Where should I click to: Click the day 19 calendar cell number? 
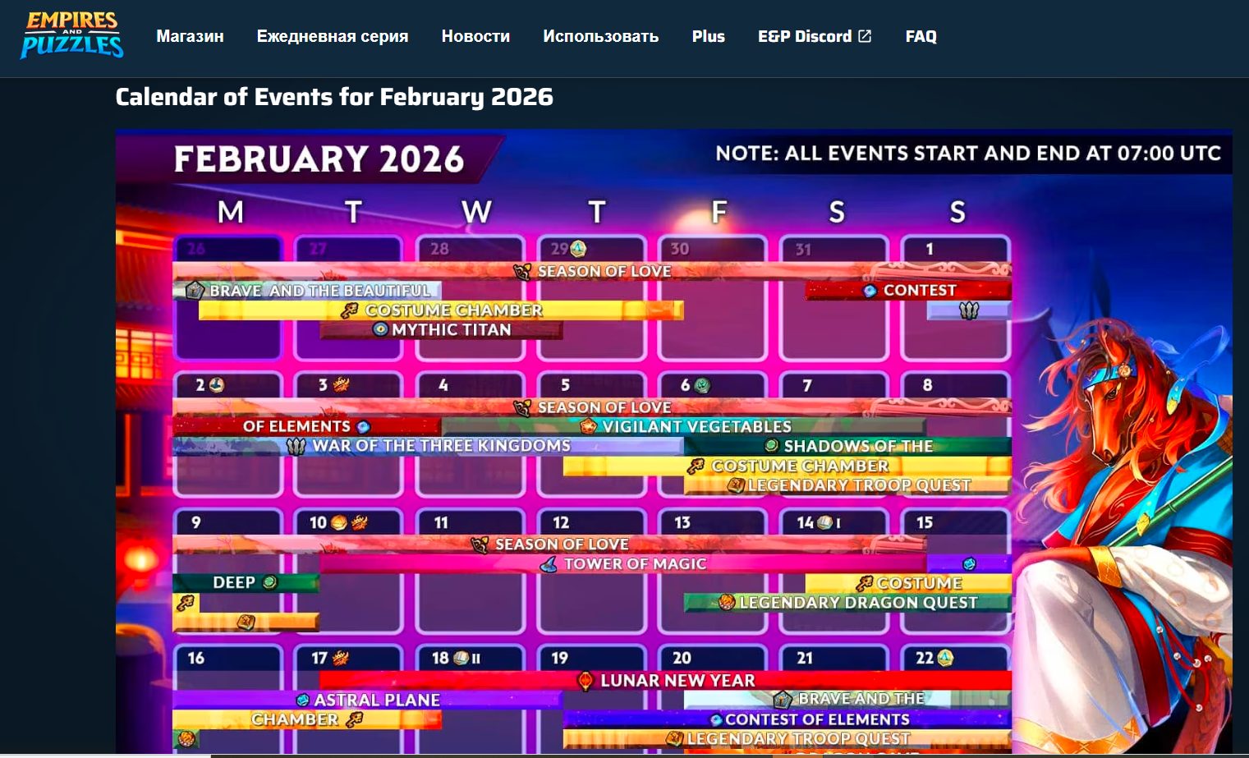tap(560, 658)
